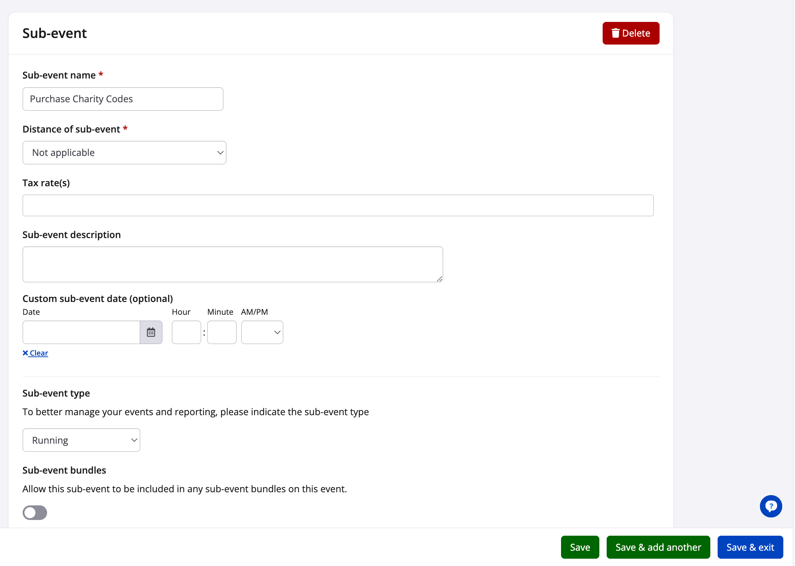Screen dimensions: 795x566
Task: Click the textarea resize handle
Action: point(439,279)
